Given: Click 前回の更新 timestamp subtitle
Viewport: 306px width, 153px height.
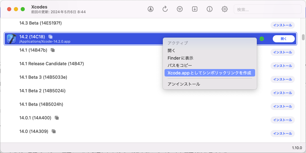Looking at the screenshot, I should tap(58, 12).
